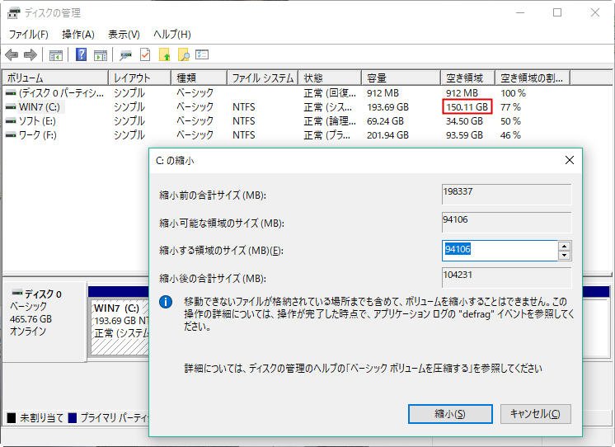Click the blue information icon in the dialog

tap(166, 302)
